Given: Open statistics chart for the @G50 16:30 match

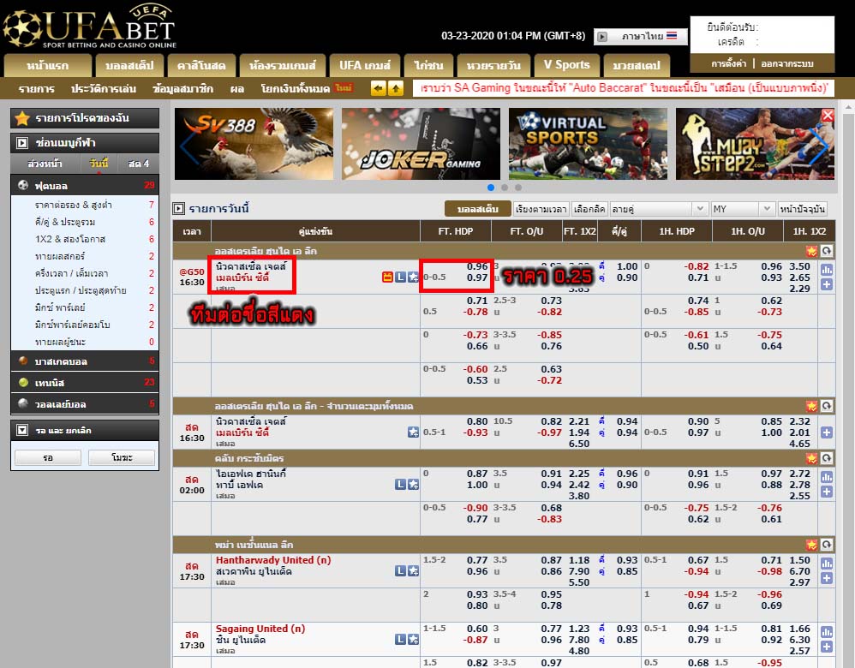Looking at the screenshot, I should [x=827, y=270].
